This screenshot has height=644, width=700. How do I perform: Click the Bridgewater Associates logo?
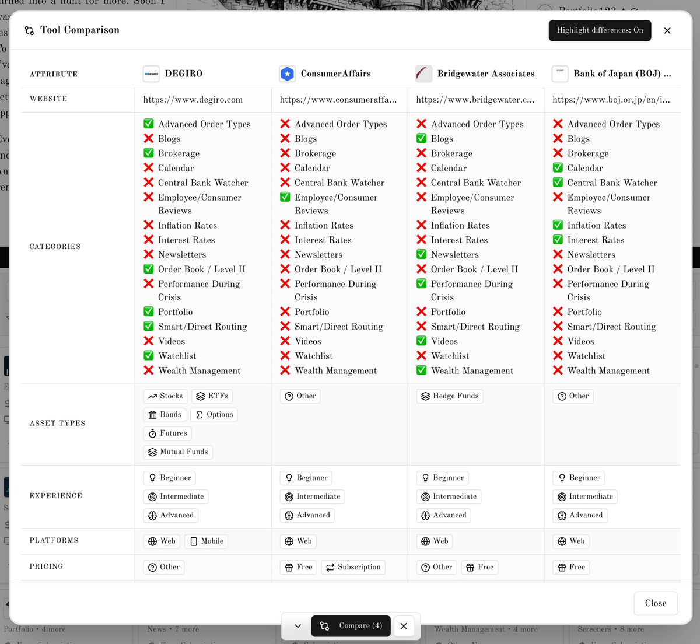click(423, 74)
